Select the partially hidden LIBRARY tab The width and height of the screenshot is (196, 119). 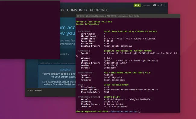[x=62, y=10]
